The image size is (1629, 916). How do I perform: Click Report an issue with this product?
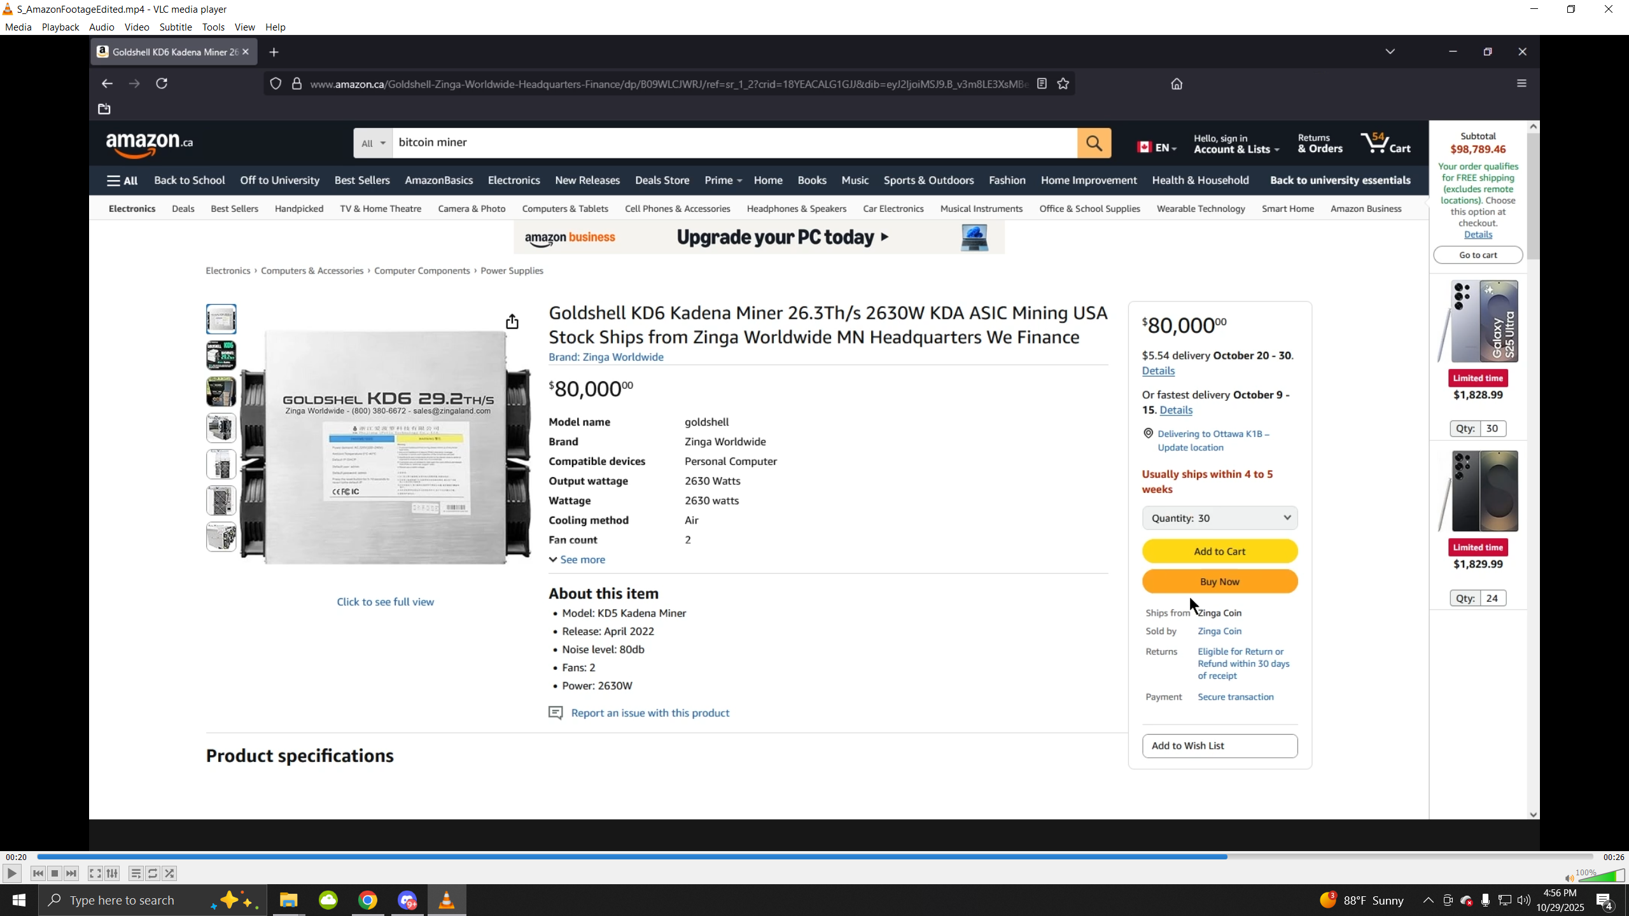coord(650,713)
